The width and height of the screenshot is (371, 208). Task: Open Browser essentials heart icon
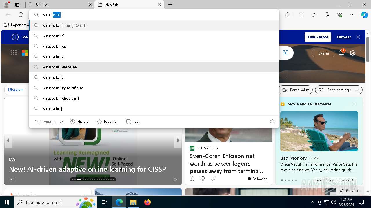click(340, 15)
